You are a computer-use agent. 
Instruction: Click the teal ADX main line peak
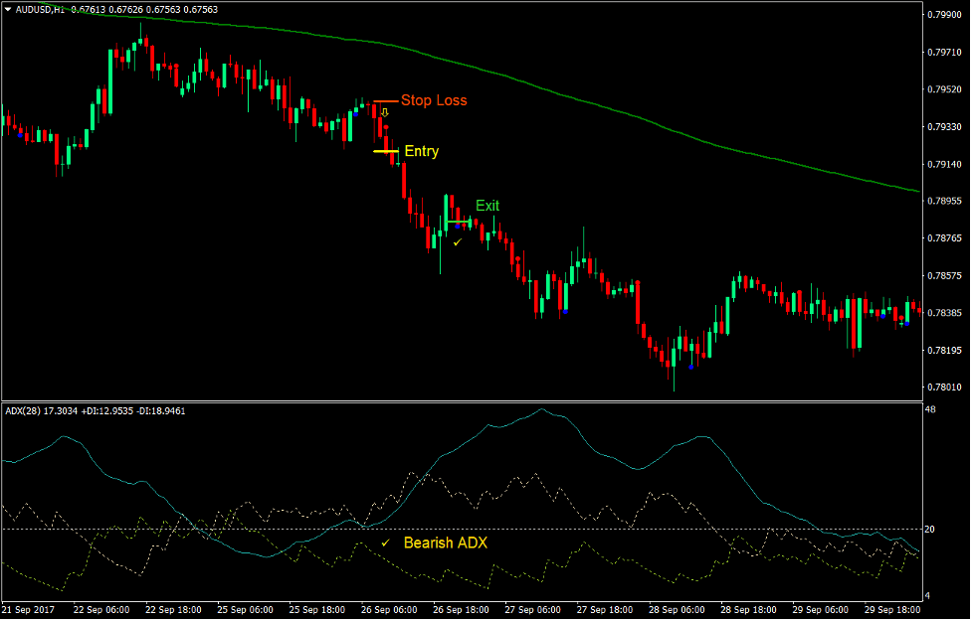click(x=542, y=409)
